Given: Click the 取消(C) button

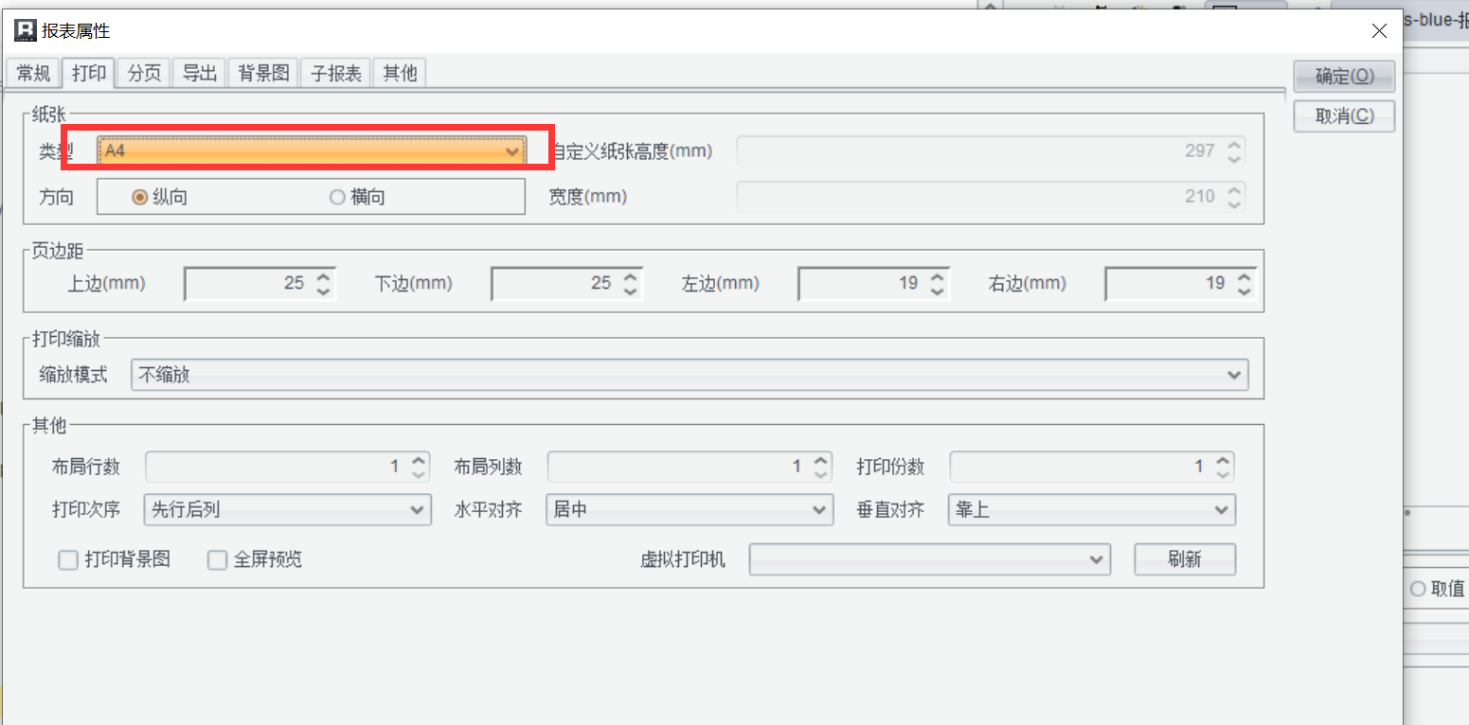Looking at the screenshot, I should 1344,115.
